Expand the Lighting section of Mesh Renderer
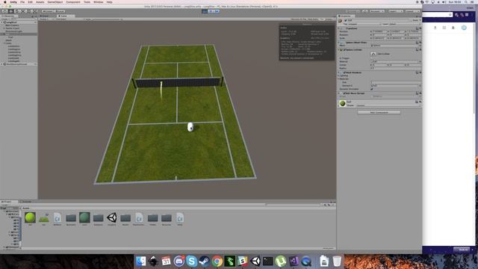478x269 pixels. click(339, 75)
